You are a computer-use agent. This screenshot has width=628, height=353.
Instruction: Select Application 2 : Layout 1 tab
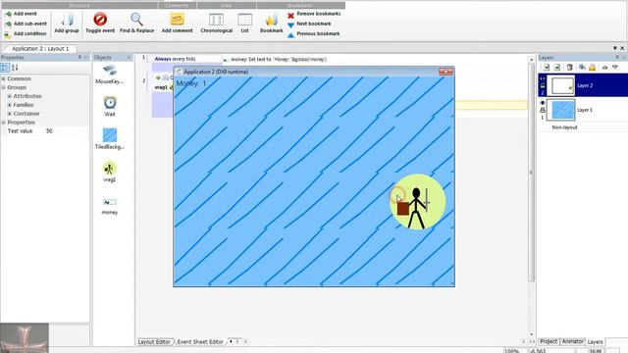[x=40, y=48]
